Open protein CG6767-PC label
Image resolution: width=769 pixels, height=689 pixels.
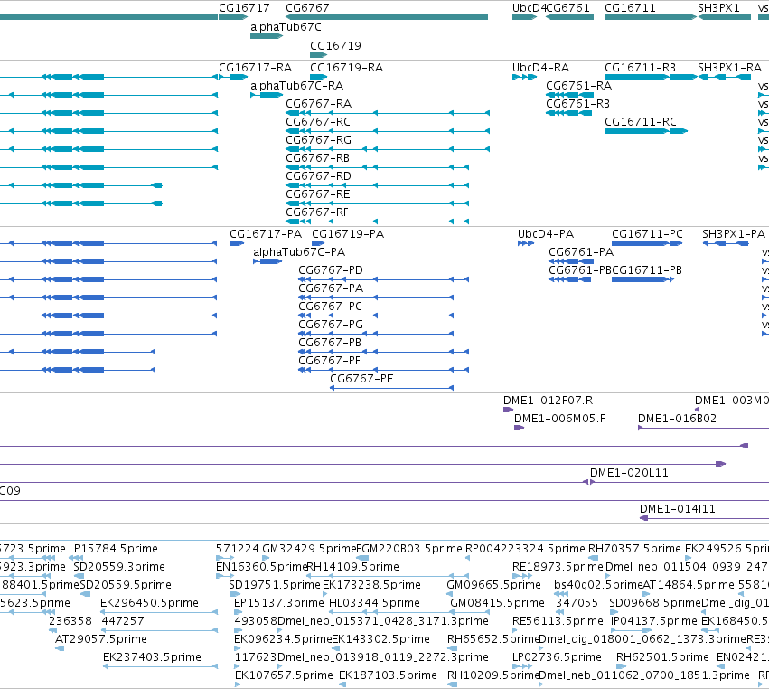pyautogui.click(x=331, y=307)
